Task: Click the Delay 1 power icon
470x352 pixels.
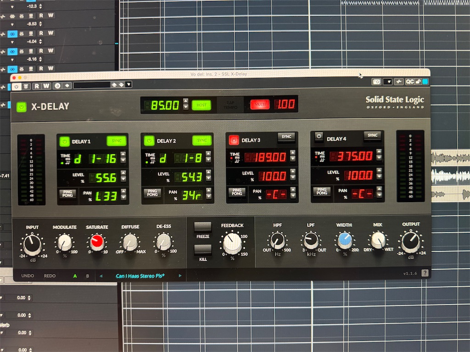Action: pyautogui.click(x=64, y=142)
